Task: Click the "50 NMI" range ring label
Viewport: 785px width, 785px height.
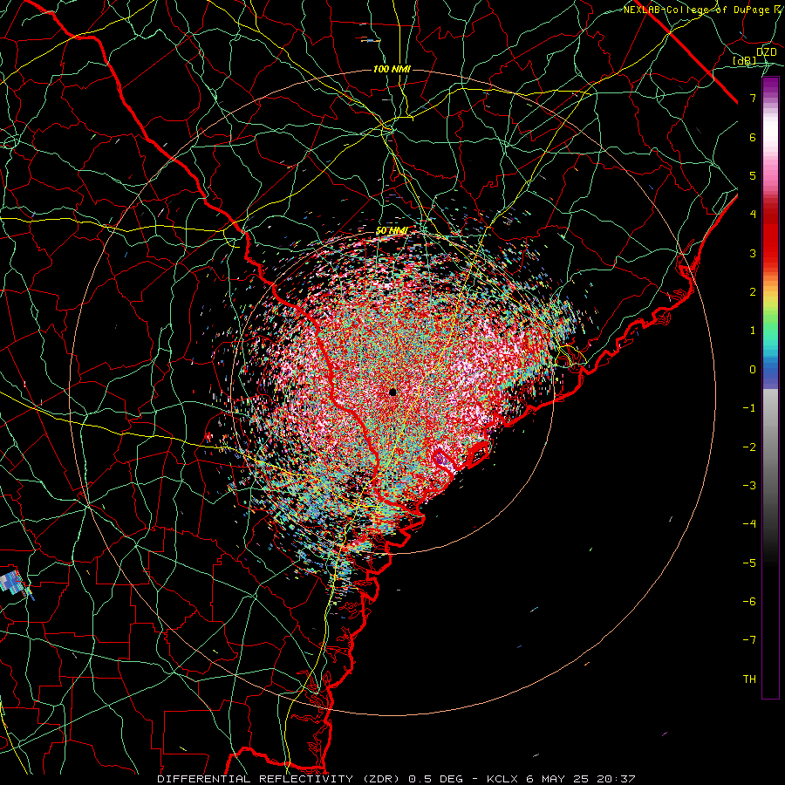Action: (392, 231)
